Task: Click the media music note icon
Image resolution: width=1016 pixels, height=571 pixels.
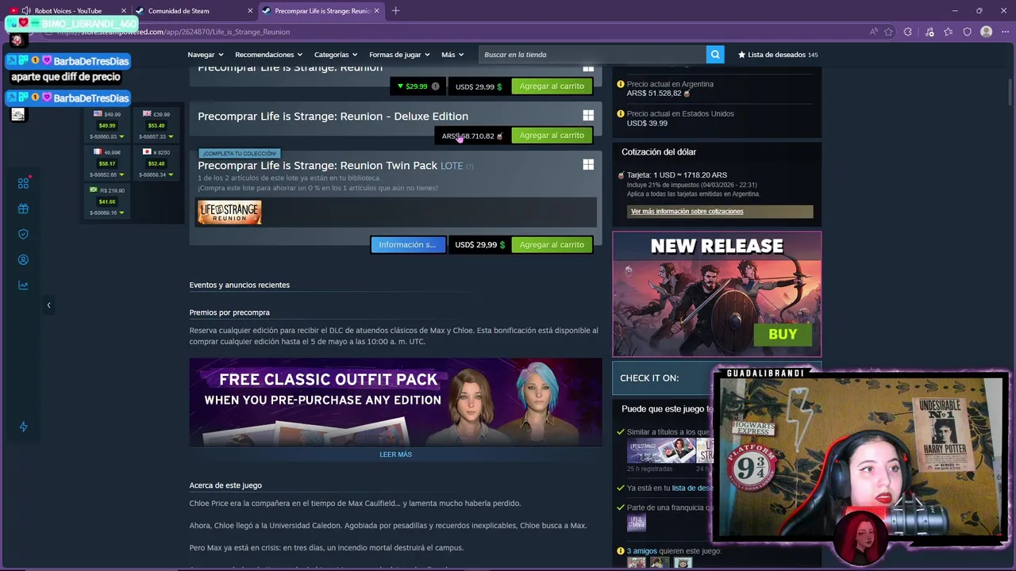Action: (929, 32)
